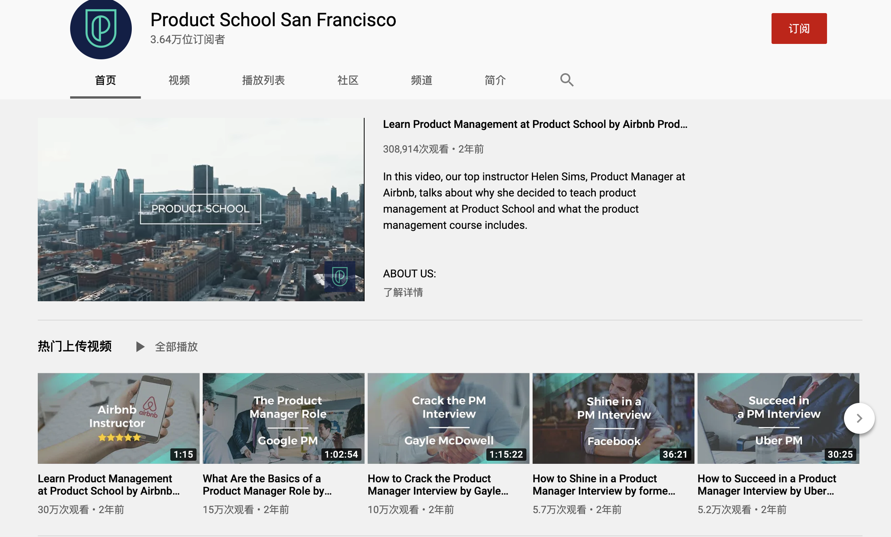The image size is (891, 537).
Task: Click the channel search magnifier icon
Action: click(x=567, y=80)
